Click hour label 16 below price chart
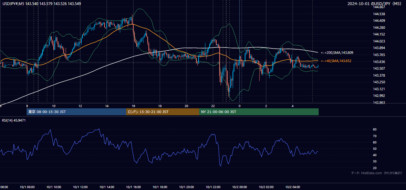Viewport: 406px width, 190px height. tap(133, 106)
